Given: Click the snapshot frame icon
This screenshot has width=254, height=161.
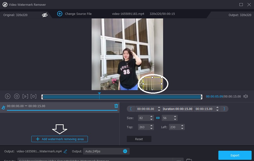Looking at the screenshot, I should (x=34, y=96).
